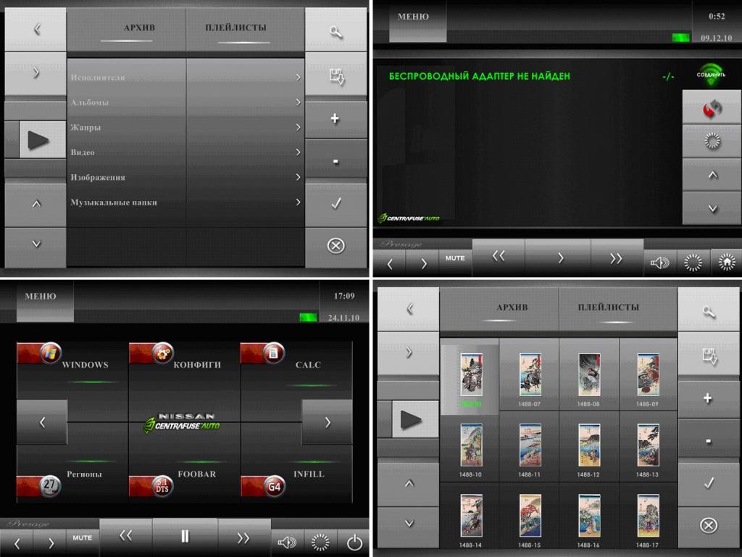Expand the Жанры category arrow
The image size is (742, 557).
(x=298, y=128)
